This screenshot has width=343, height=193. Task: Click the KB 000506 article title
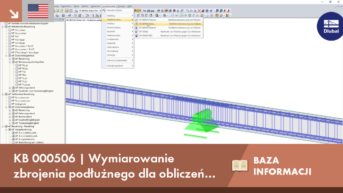click(x=115, y=166)
